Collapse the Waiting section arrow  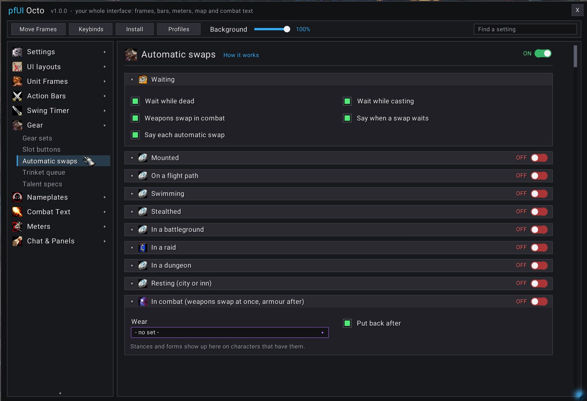(132, 80)
